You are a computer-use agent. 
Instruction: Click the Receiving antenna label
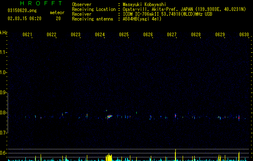[x=93, y=19]
